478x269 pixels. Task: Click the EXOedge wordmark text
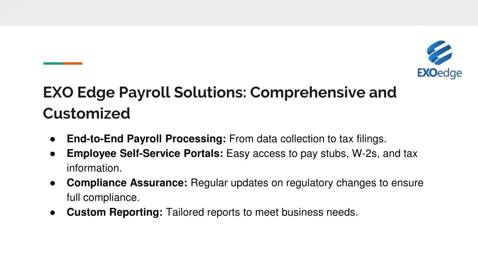tap(439, 73)
